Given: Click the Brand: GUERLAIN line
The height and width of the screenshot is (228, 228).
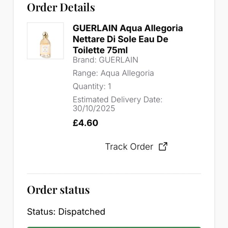Looking at the screenshot, I should 105,60.
